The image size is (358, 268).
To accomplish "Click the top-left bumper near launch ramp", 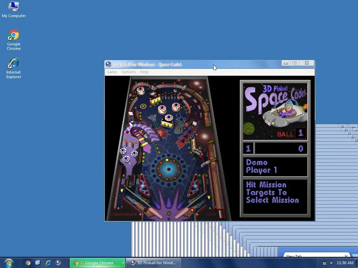I will pos(140,91).
